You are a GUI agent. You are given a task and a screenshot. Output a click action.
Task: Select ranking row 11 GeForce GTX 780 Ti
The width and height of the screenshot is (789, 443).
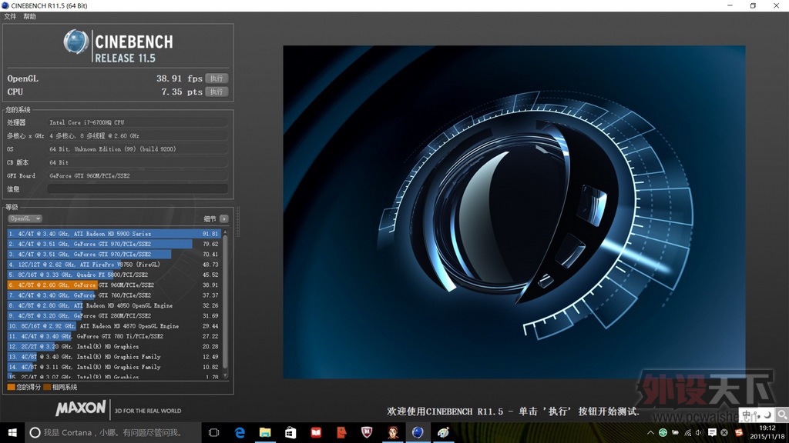[114, 336]
